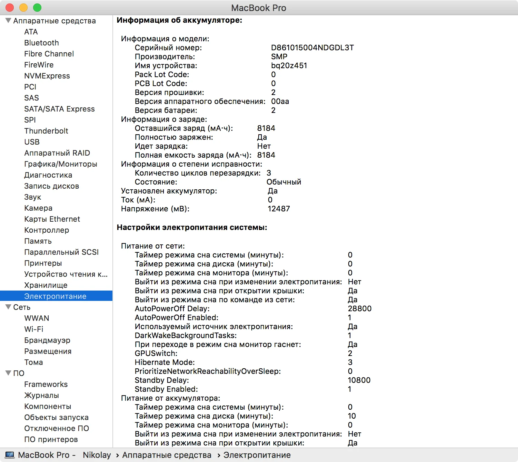Open Карты Ethernet entry
The width and height of the screenshot is (518, 462).
[x=52, y=219]
